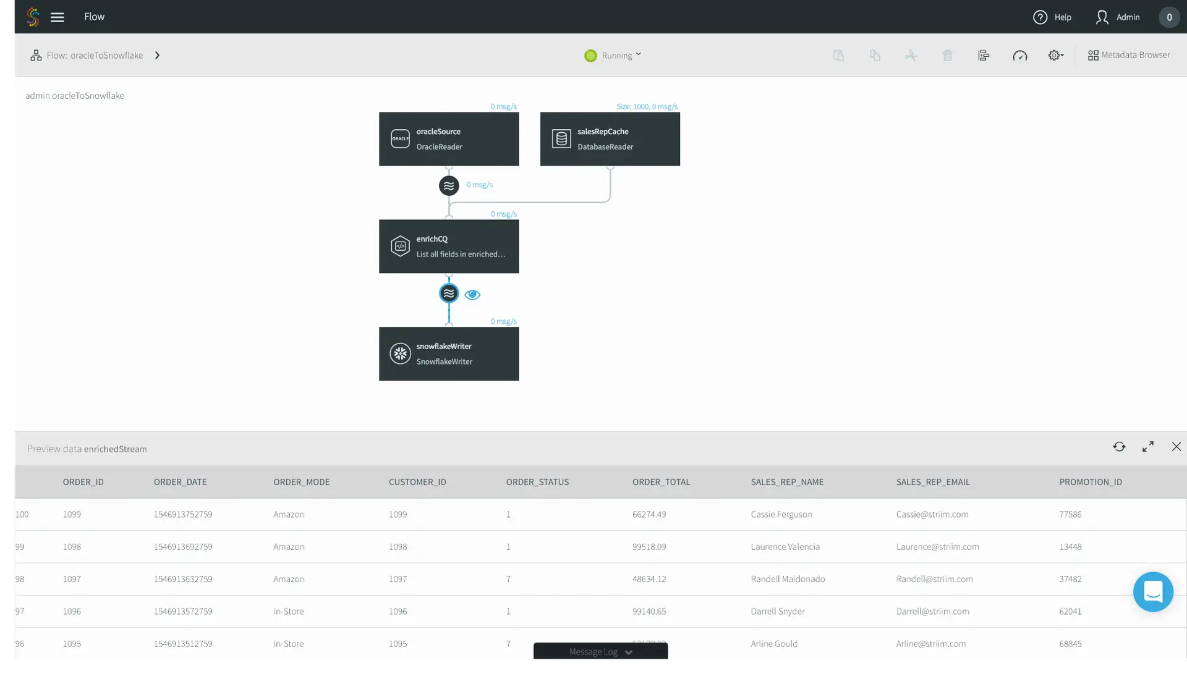Click stream icon below oracleSource

point(449,185)
